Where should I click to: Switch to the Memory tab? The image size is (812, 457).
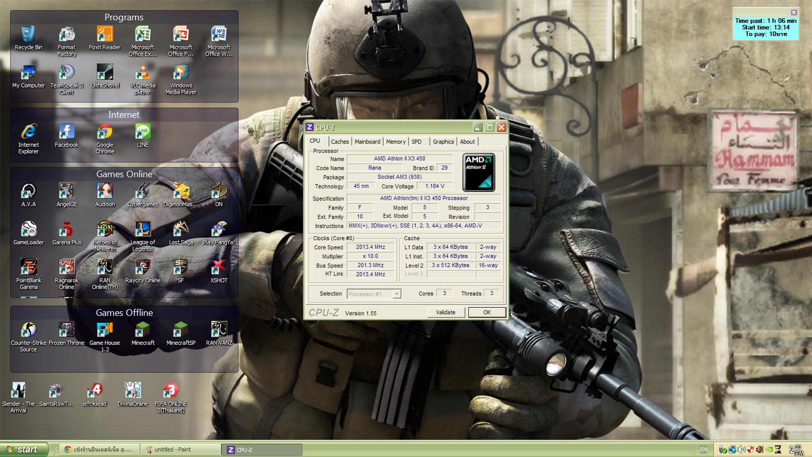tap(396, 142)
